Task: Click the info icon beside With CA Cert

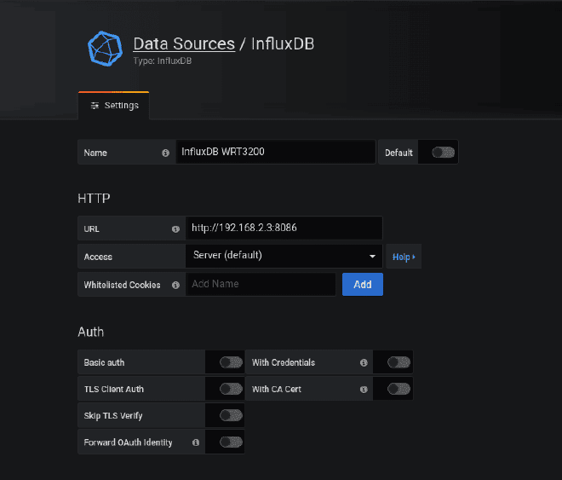Action: pyautogui.click(x=364, y=390)
